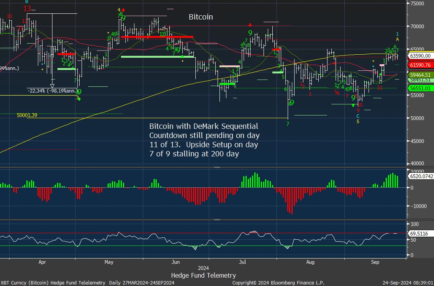Click the Jul label on the date axis
The width and height of the screenshot is (434, 286).
(242, 262)
